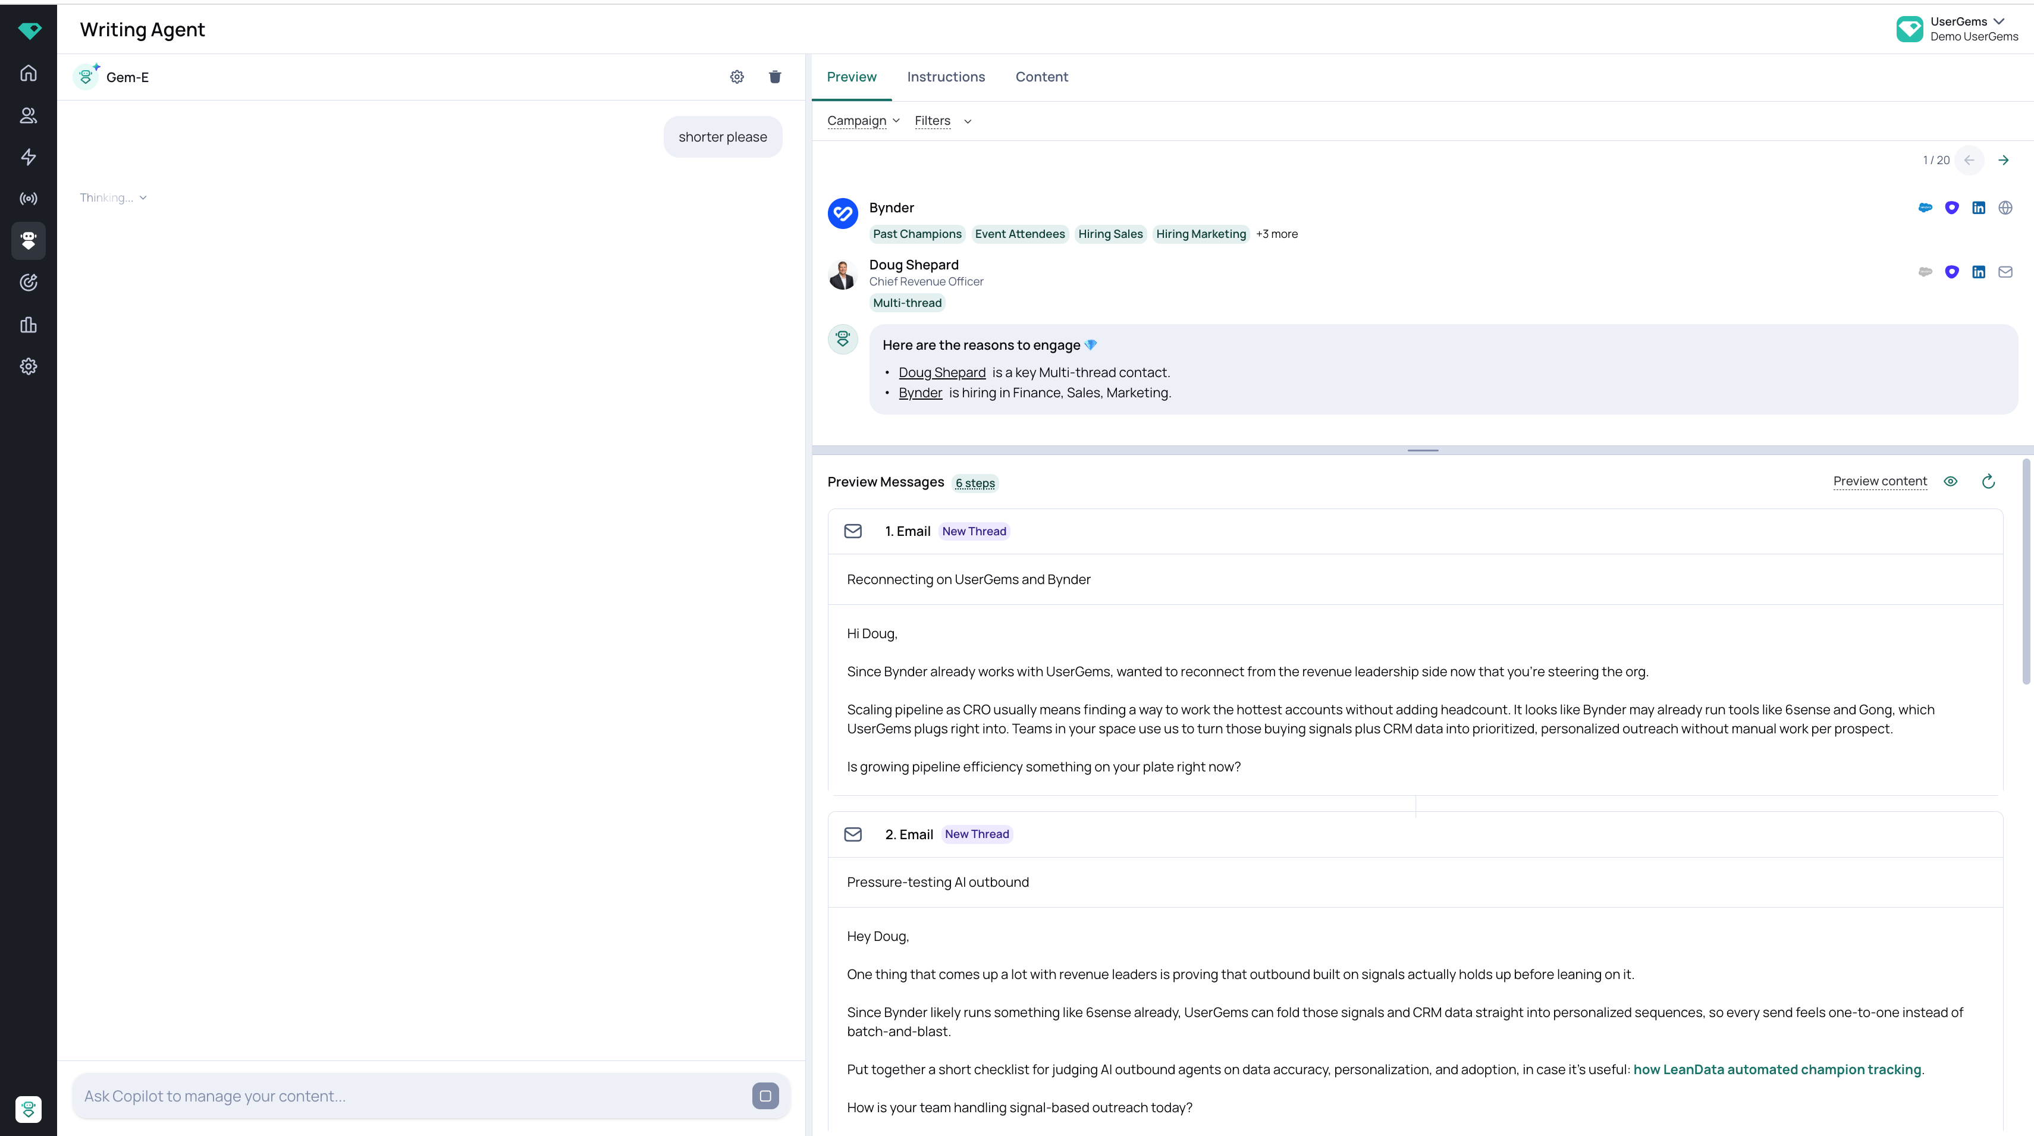The image size is (2034, 1136).
Task: Click the purple icon in Bynder row
Action: pyautogui.click(x=1952, y=208)
